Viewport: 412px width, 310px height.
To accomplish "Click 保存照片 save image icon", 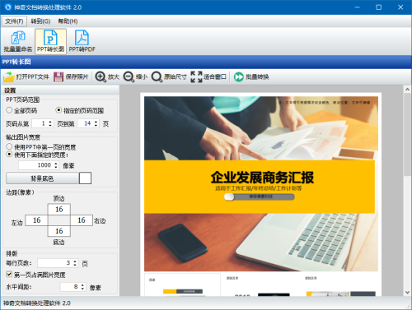I will [71, 77].
